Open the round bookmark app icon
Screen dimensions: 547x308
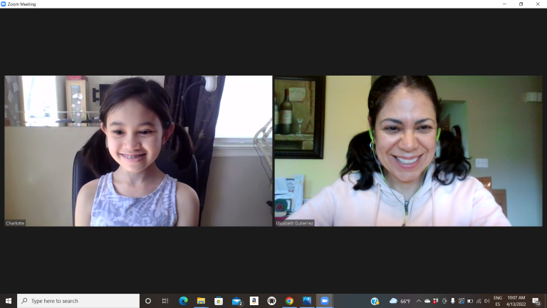click(272, 301)
